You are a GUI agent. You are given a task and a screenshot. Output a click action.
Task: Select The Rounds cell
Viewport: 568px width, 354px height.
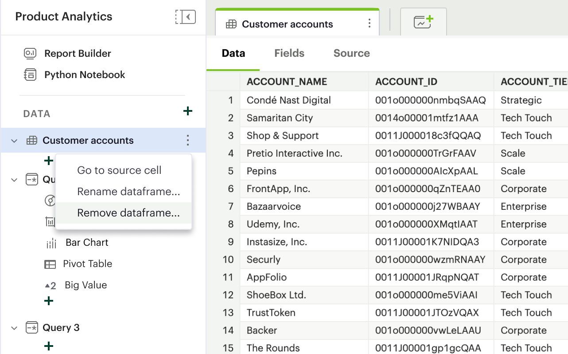point(304,347)
